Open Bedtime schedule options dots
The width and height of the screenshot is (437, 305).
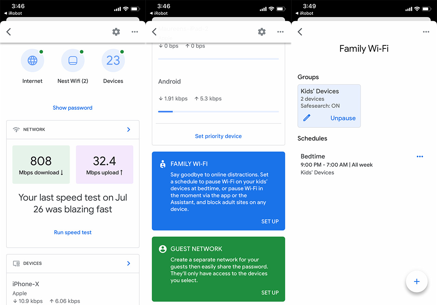coord(420,156)
